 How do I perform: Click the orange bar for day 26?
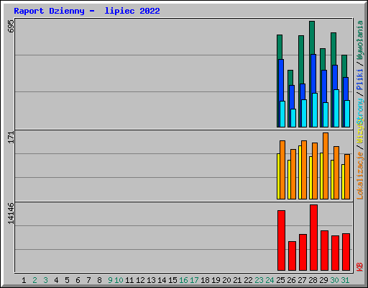[x=293, y=174]
